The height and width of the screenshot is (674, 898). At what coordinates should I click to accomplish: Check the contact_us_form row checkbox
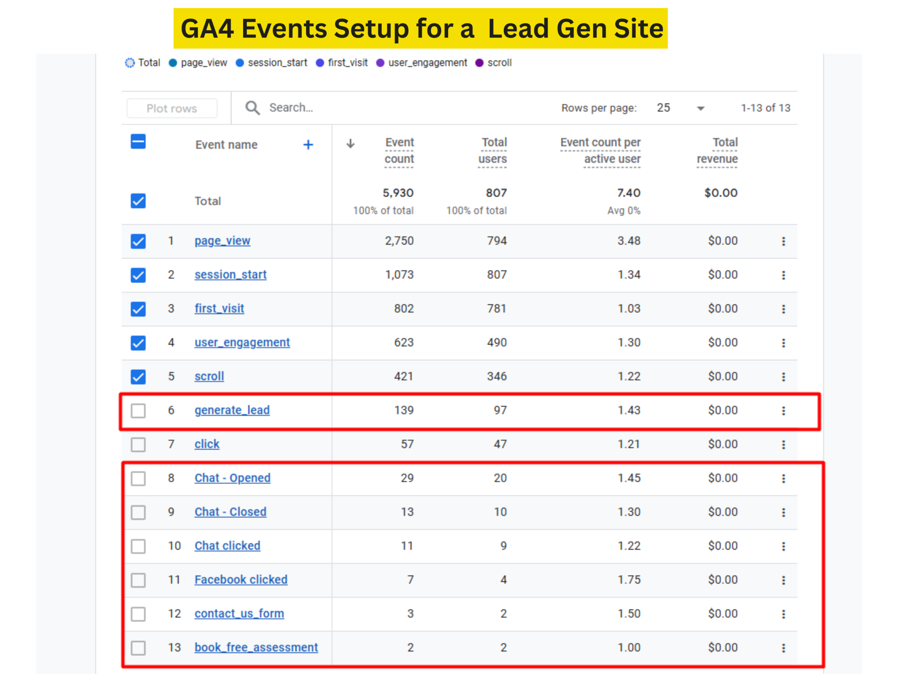coord(138,614)
